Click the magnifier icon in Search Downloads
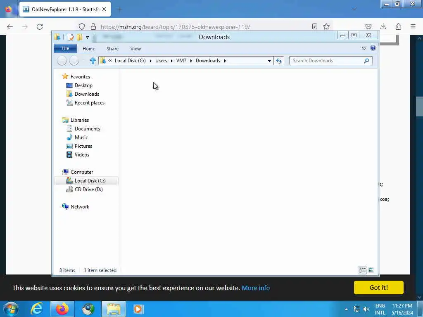423x317 pixels. click(x=366, y=61)
